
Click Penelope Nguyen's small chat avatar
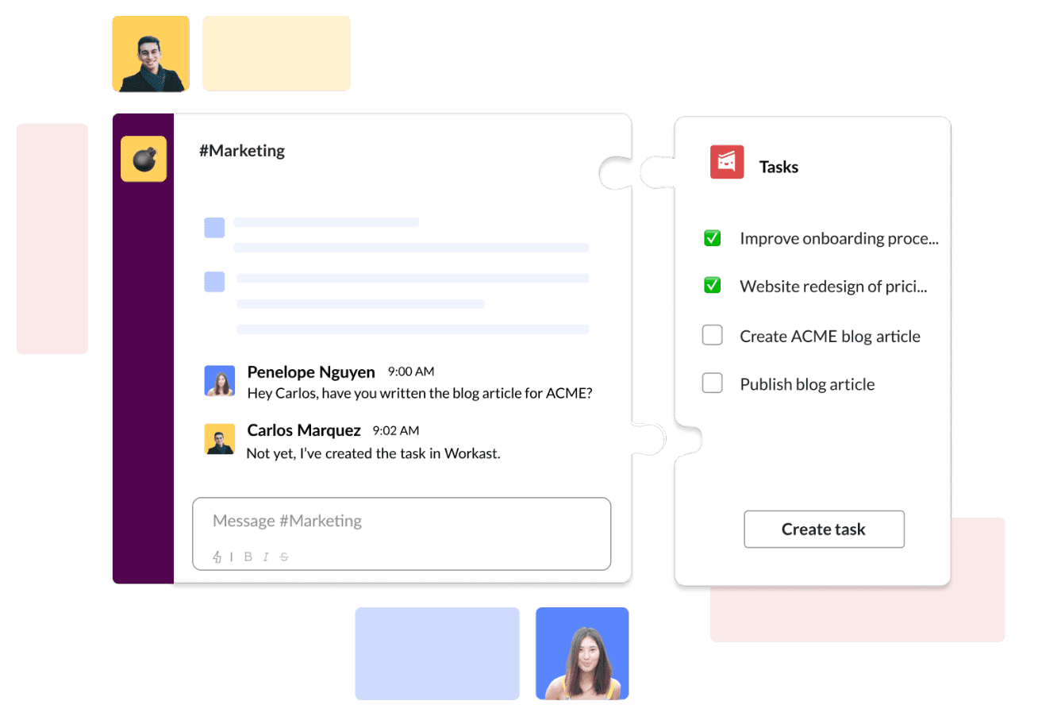coord(220,381)
